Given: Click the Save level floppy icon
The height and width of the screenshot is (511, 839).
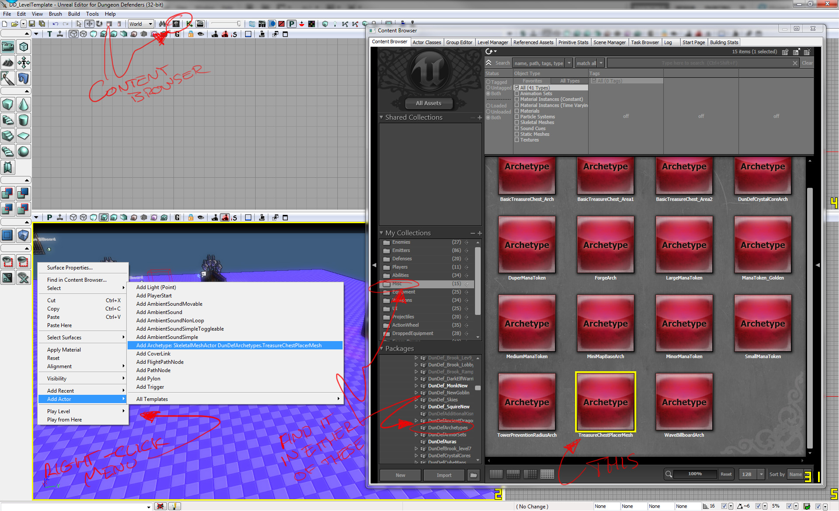Looking at the screenshot, I should 32,24.
